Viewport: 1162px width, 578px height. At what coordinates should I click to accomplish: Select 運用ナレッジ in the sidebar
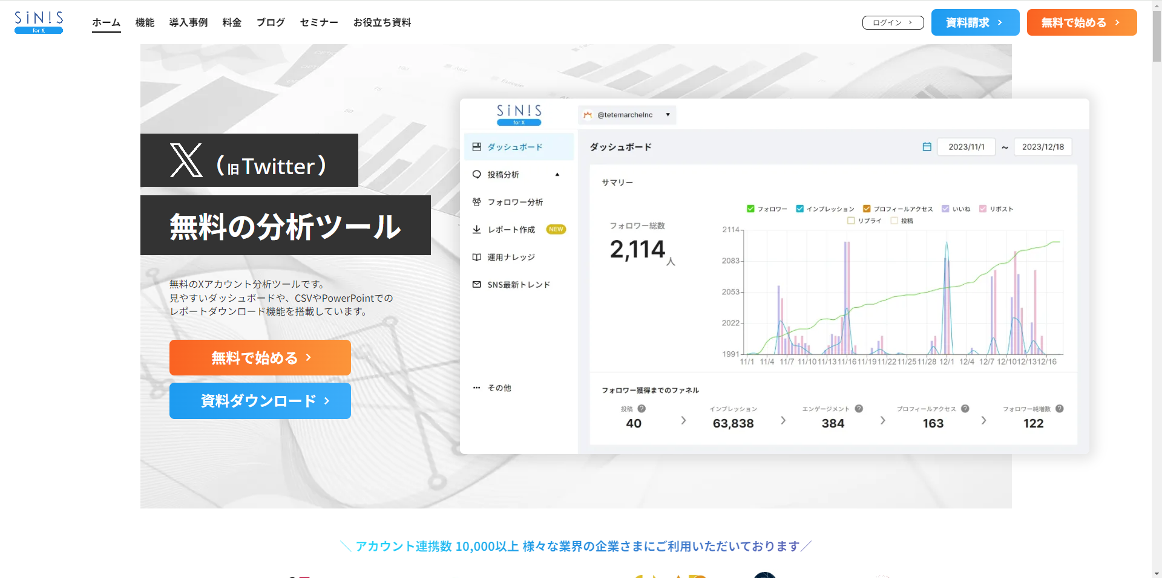(x=519, y=257)
